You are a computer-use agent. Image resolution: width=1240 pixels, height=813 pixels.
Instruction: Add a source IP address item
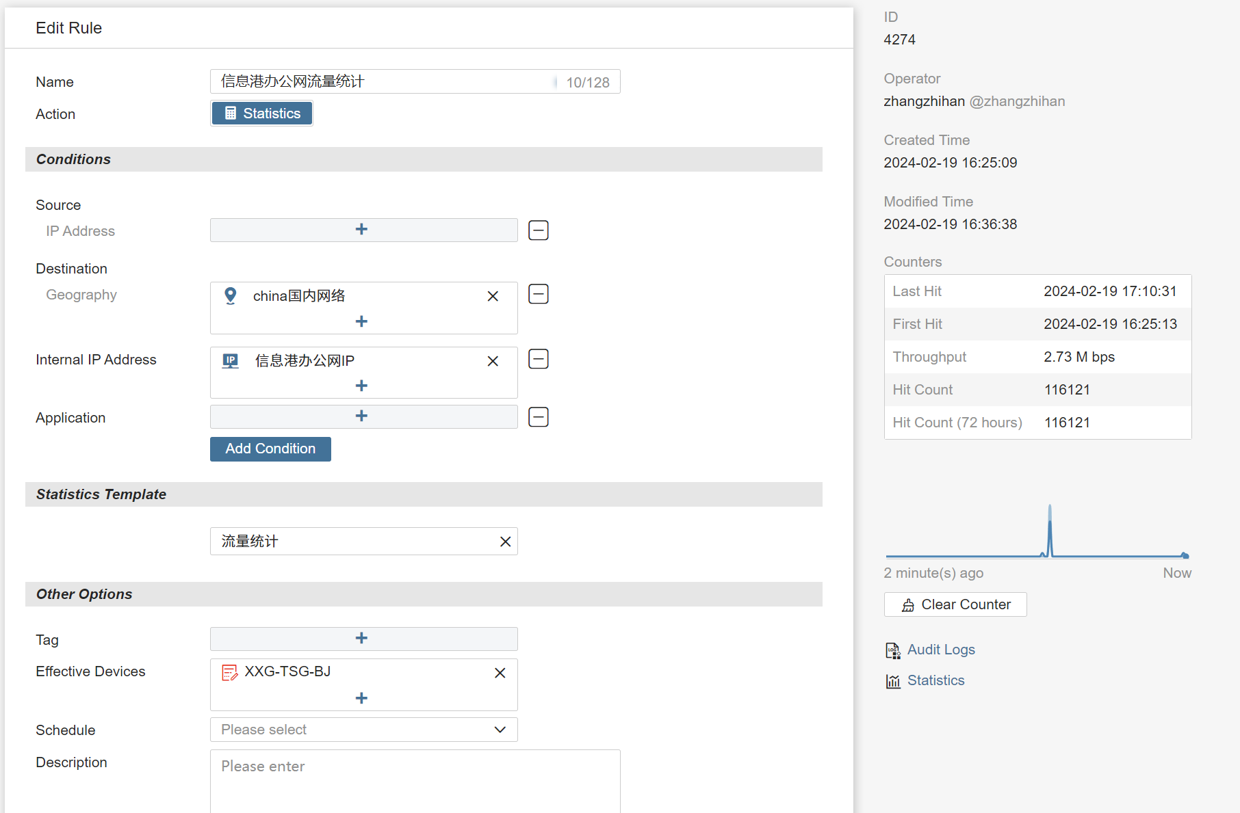pyautogui.click(x=362, y=230)
